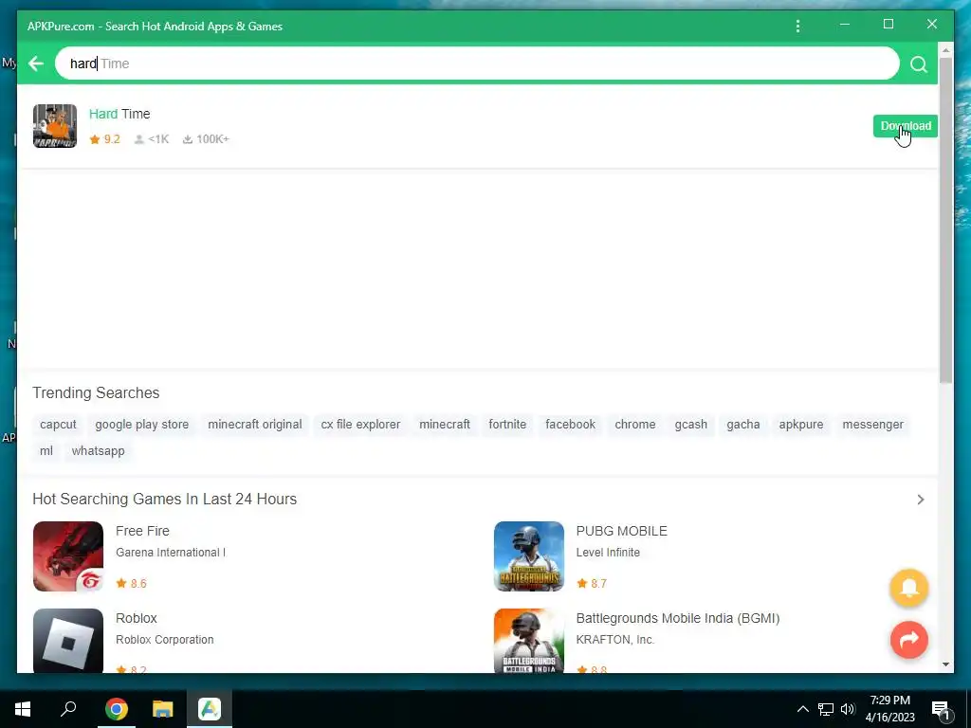Open the notification center icon
Viewport: 971px width, 728px height.
[x=941, y=711]
